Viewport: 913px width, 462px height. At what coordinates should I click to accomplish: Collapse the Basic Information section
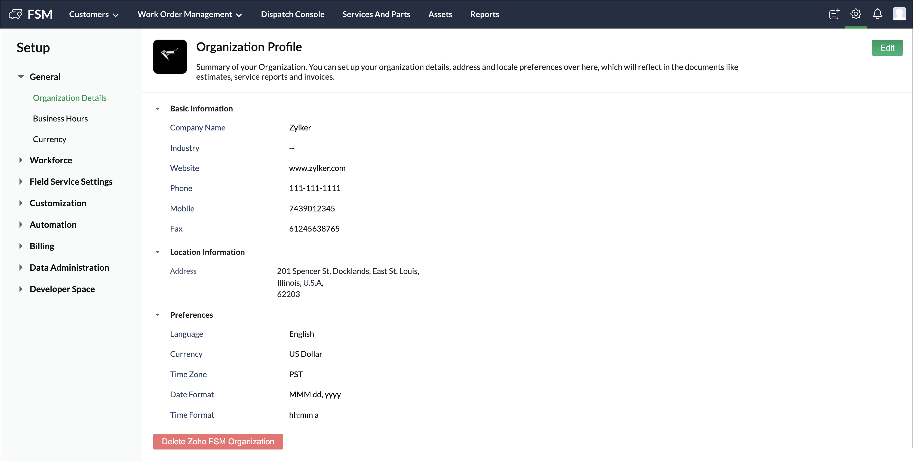click(x=158, y=109)
